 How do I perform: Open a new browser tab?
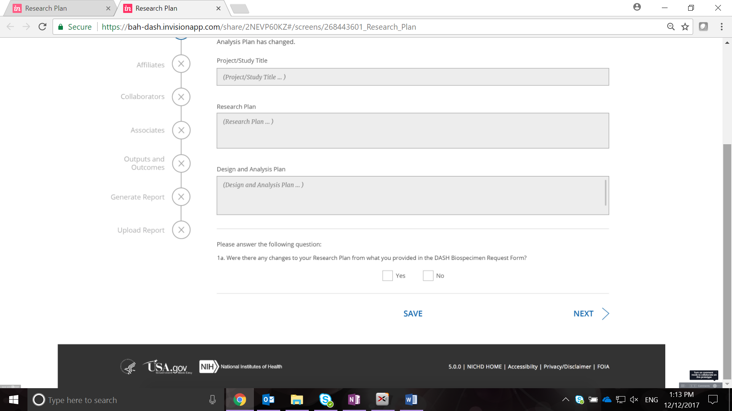pyautogui.click(x=239, y=8)
